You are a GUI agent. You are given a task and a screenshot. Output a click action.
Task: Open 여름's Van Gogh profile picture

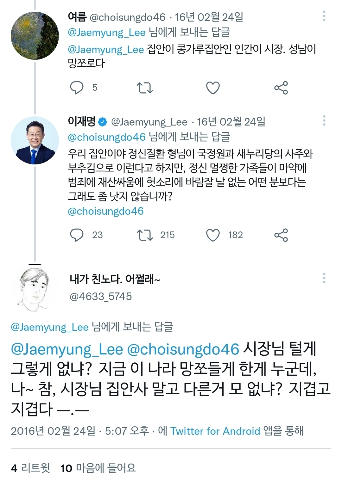click(x=35, y=35)
